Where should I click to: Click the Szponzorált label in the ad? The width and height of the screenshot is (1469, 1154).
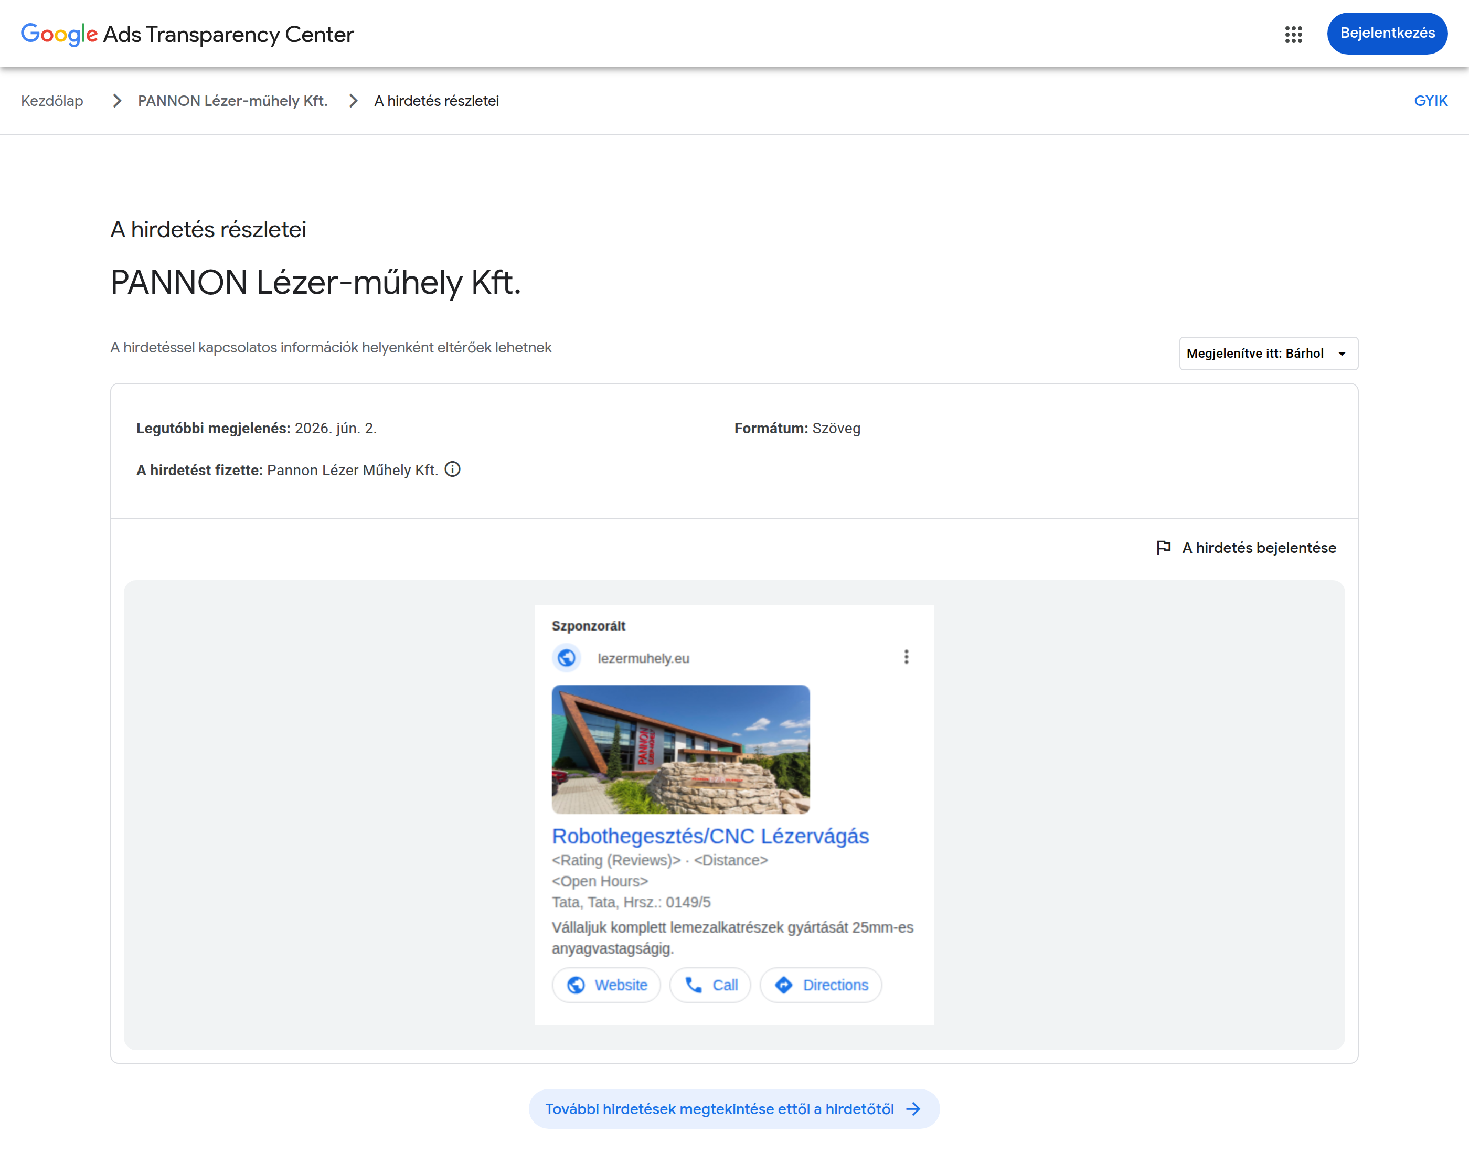tap(589, 626)
